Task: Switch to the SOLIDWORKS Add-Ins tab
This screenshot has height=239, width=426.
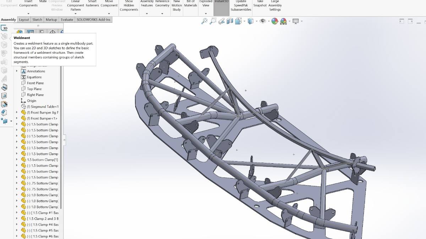Action: point(94,20)
